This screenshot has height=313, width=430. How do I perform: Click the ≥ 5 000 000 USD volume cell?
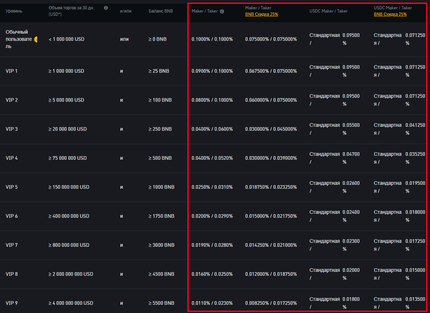tap(66, 100)
